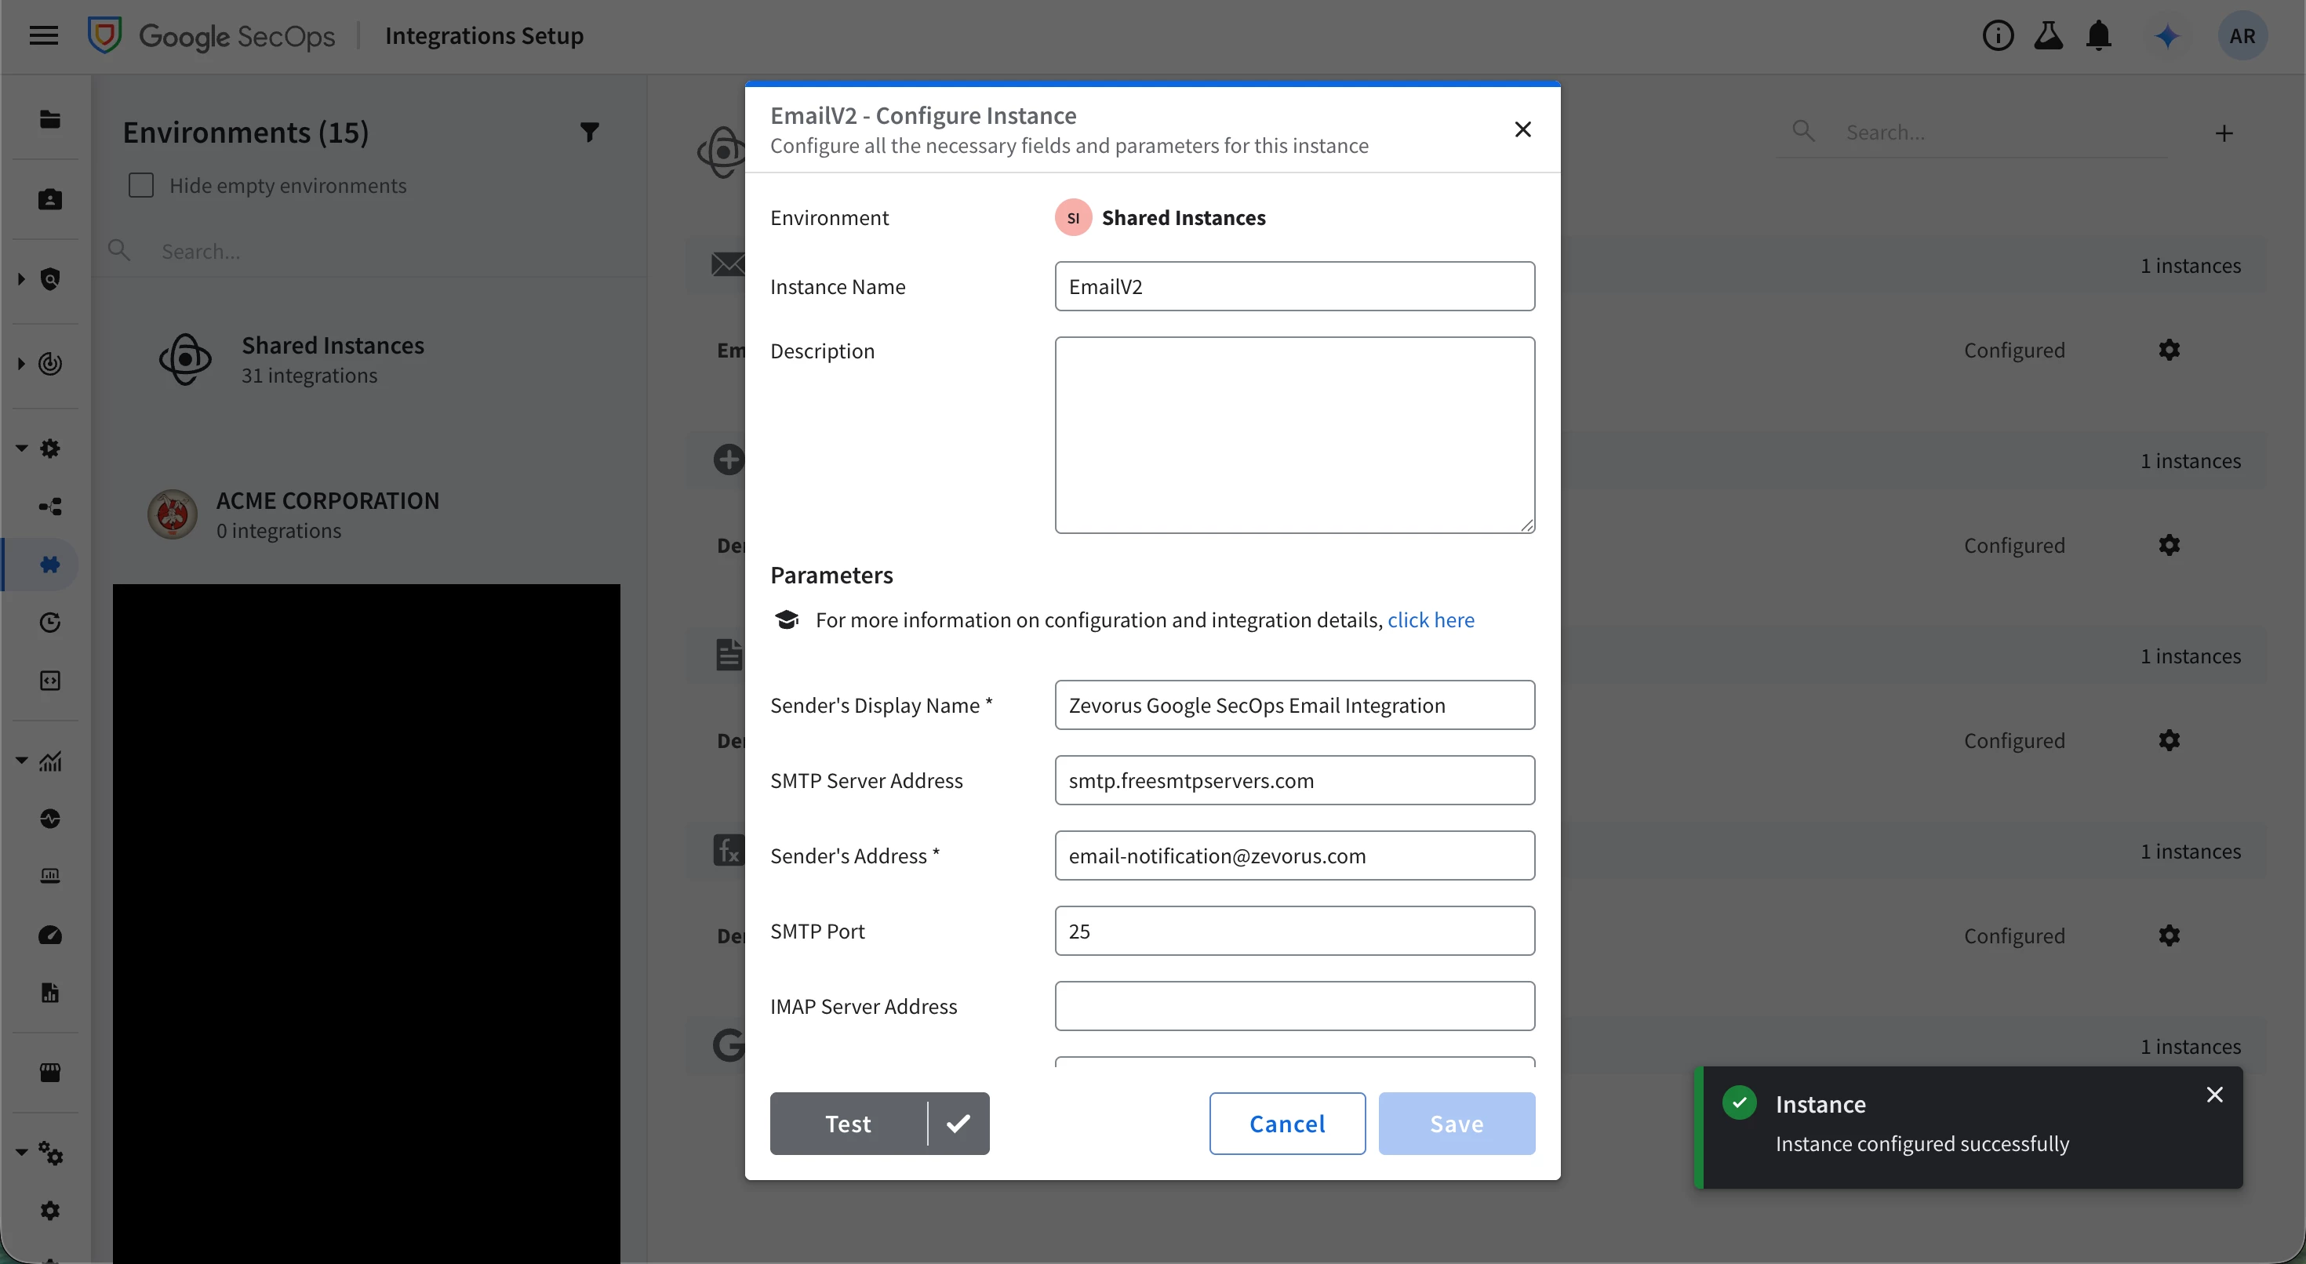
Task: Open the code brackets icon in sidebar
Action: (x=50, y=681)
